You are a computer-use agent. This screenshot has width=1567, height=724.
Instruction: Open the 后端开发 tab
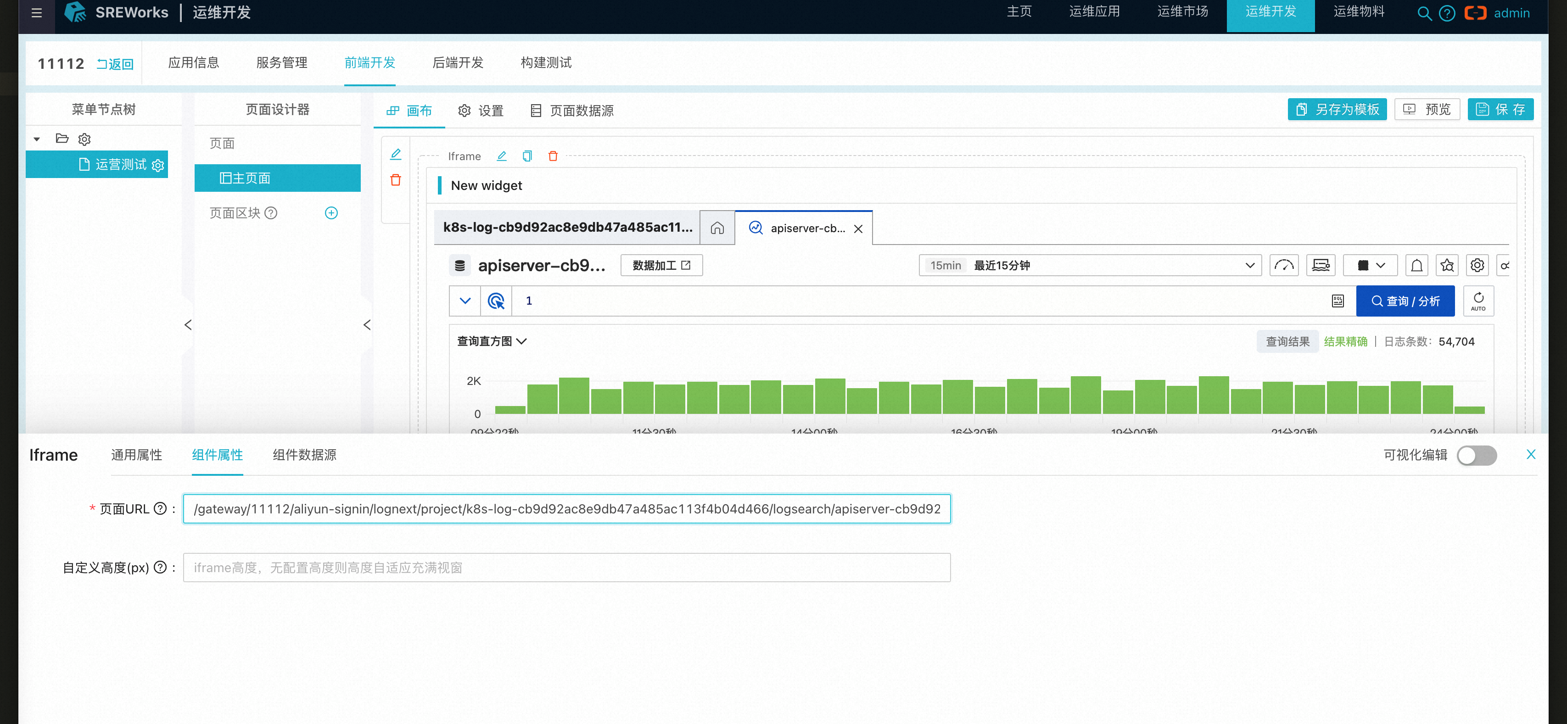pyautogui.click(x=458, y=62)
